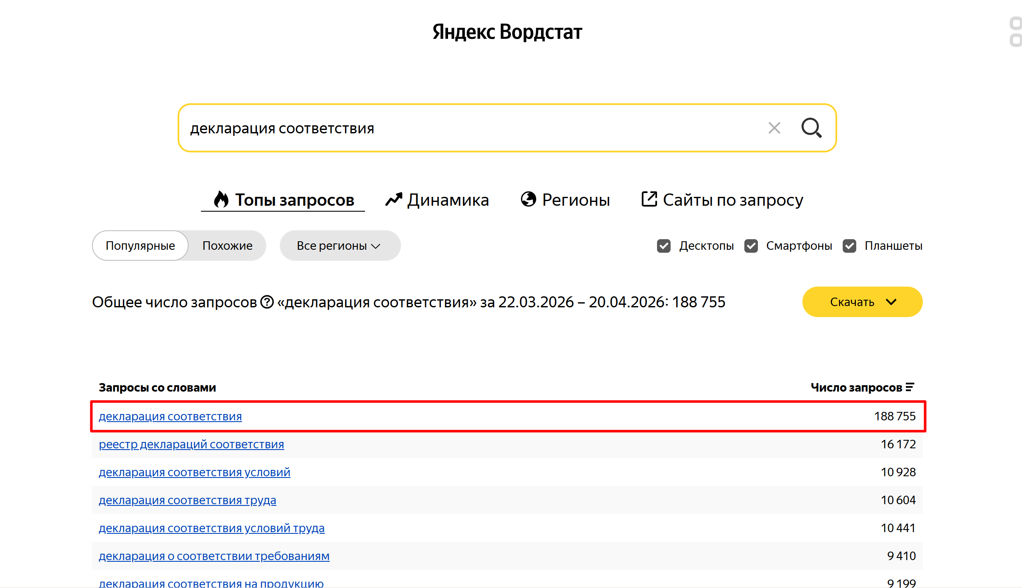Open the Скачать download dropdown
Screen dimensions: 1022x588
tap(862, 302)
